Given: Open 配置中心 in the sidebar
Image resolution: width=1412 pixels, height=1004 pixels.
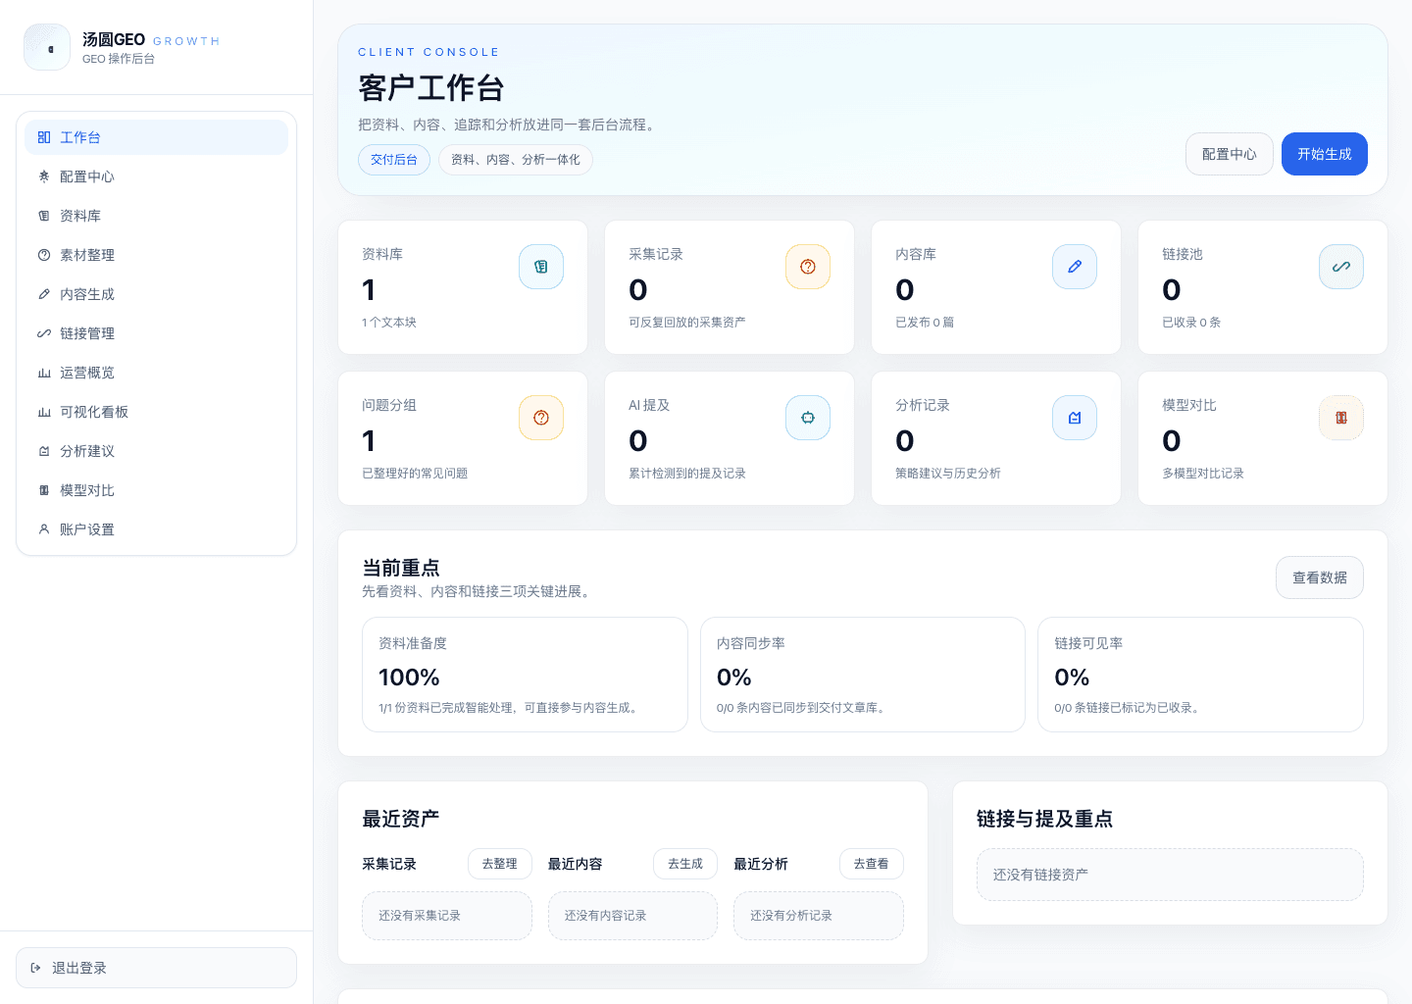Looking at the screenshot, I should [x=86, y=176].
